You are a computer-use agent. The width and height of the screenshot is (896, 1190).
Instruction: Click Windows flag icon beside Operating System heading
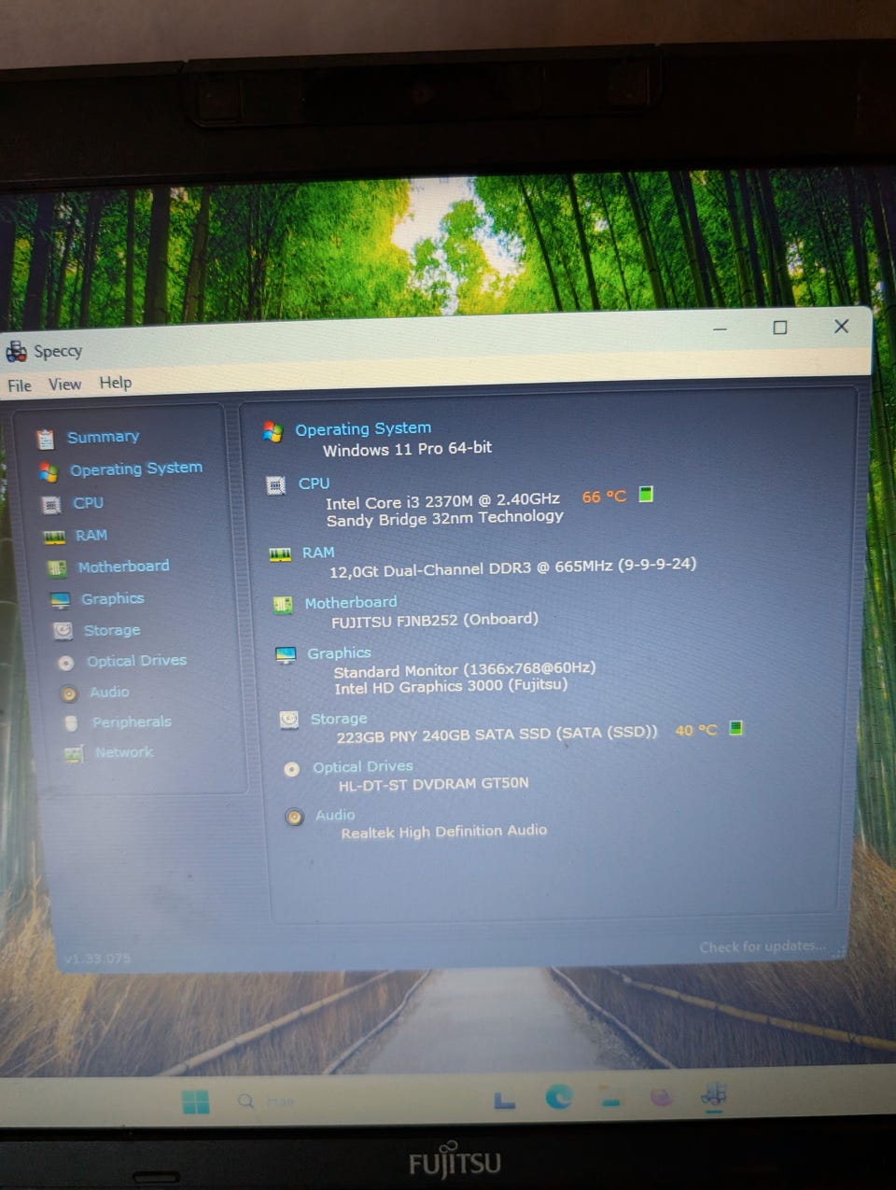(x=273, y=431)
